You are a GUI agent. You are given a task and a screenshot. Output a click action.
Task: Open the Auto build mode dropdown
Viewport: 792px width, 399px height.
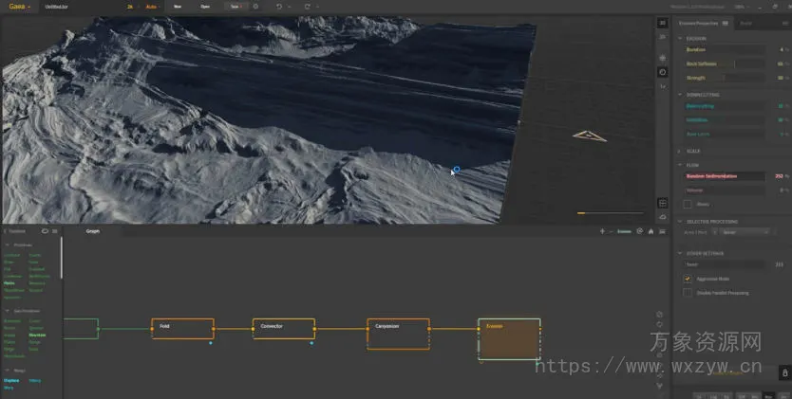pyautogui.click(x=152, y=6)
